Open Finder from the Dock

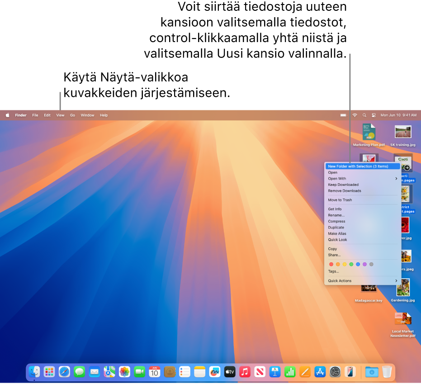34,372
